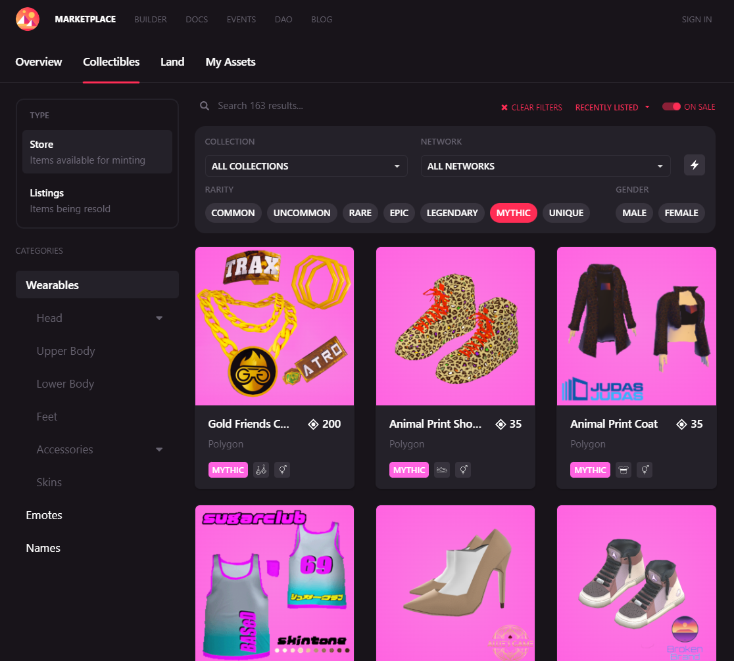Click earring category icon on Gold Friends card
734x661 pixels.
coord(260,470)
